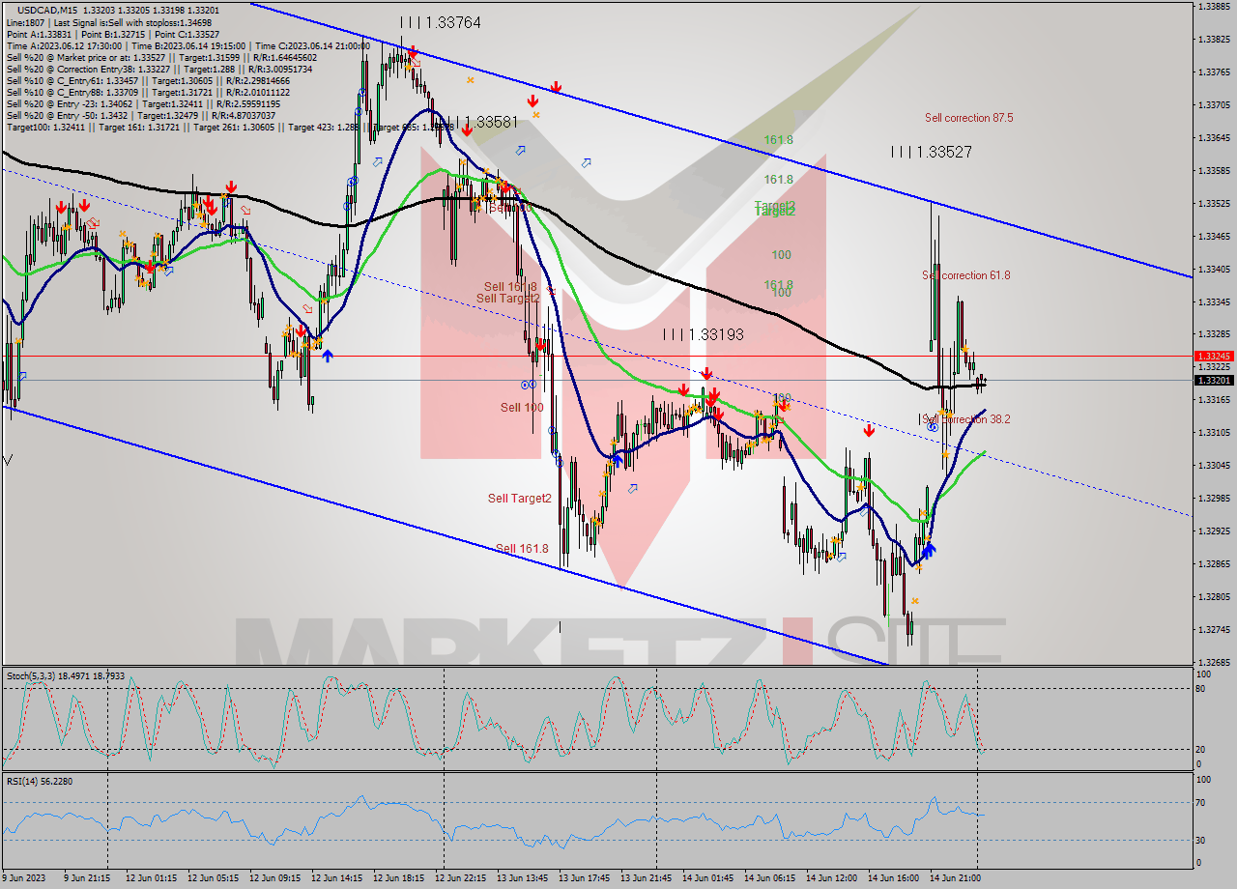Image resolution: width=1237 pixels, height=889 pixels.
Task: Click the '1.33764' swing high label
Action: click(x=441, y=22)
